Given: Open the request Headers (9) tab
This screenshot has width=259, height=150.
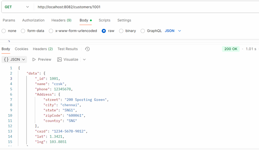Looking at the screenshot, I should 61,20.
